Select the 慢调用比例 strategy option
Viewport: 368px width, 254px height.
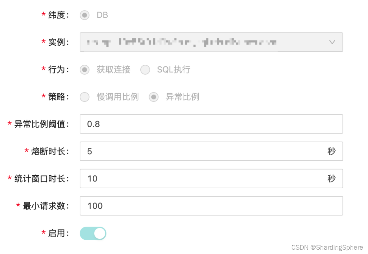tap(84, 97)
